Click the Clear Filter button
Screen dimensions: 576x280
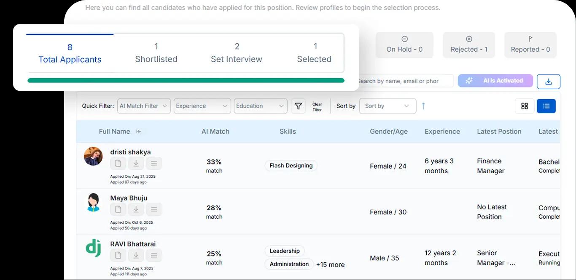(x=317, y=106)
